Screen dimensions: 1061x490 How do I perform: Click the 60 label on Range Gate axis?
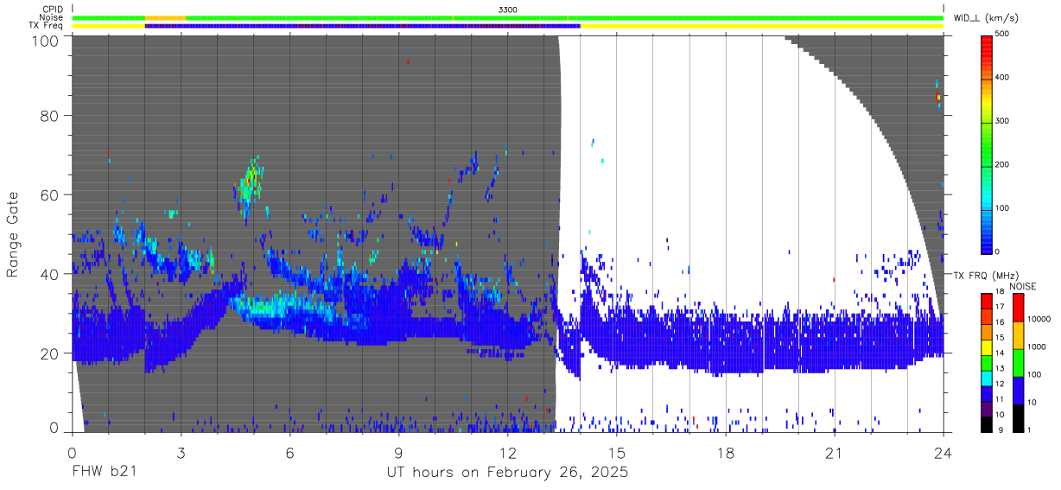point(50,194)
